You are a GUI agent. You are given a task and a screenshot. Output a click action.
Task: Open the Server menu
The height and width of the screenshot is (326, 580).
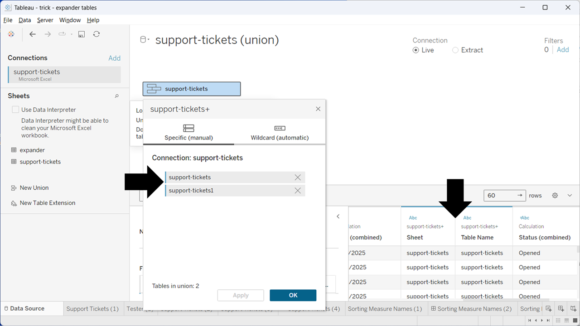click(45, 20)
